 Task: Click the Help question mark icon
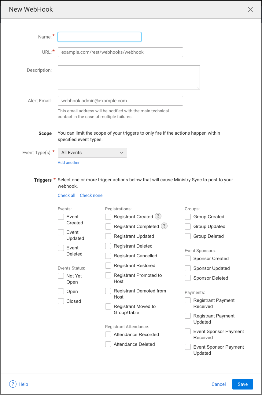tap(13, 384)
